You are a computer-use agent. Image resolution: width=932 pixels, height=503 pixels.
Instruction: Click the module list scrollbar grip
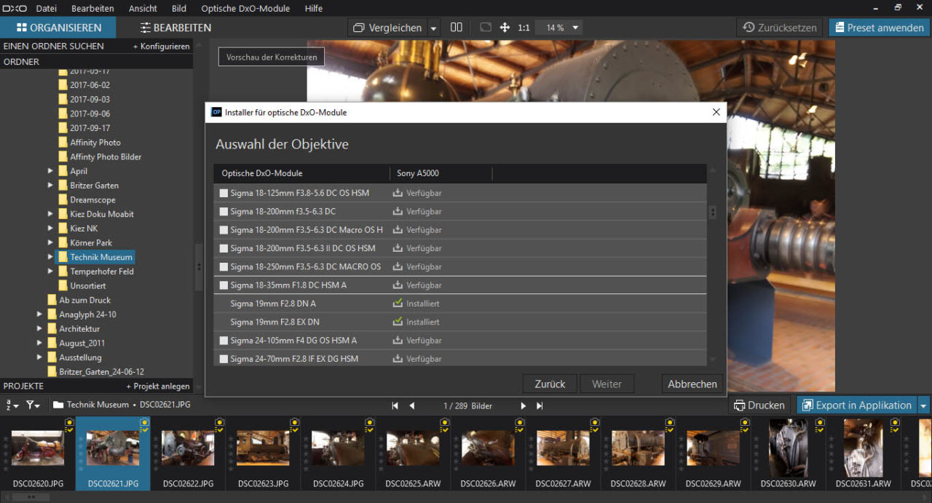click(x=713, y=213)
